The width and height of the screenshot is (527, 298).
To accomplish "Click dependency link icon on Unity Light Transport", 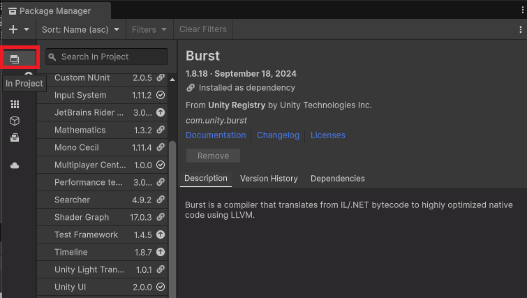I will (161, 269).
